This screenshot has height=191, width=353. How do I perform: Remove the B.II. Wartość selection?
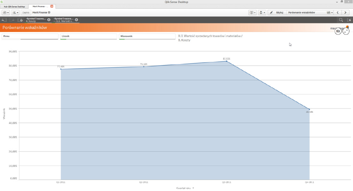pyautogui.click(x=76, y=20)
